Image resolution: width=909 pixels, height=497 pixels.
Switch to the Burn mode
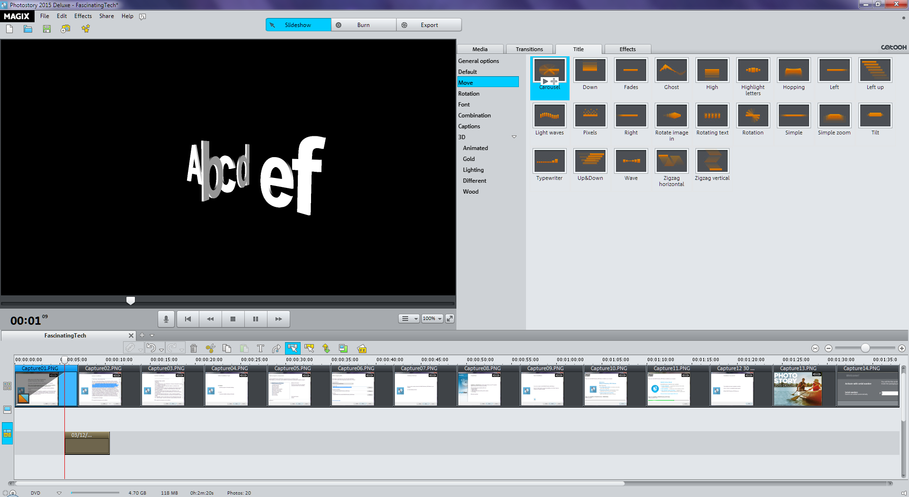click(x=364, y=25)
